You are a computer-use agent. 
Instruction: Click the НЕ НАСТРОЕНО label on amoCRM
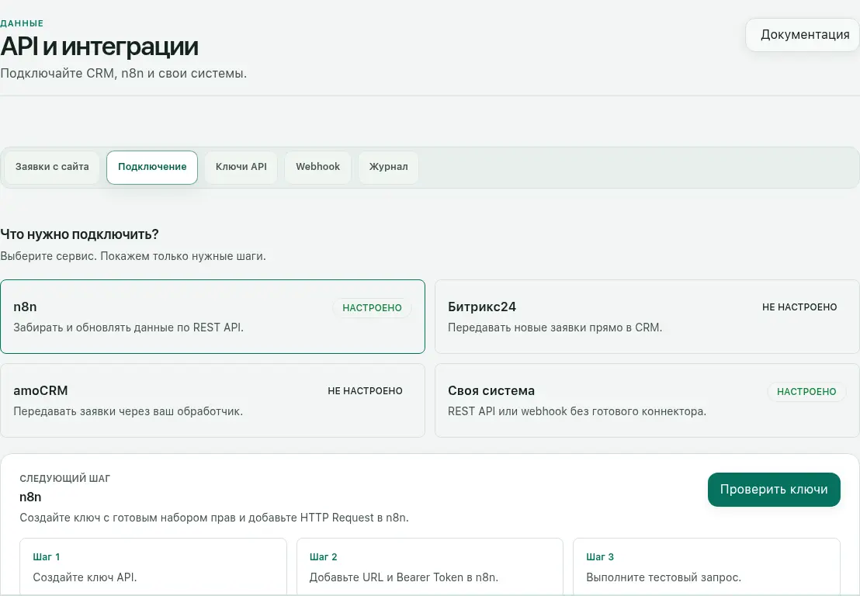pos(365,391)
